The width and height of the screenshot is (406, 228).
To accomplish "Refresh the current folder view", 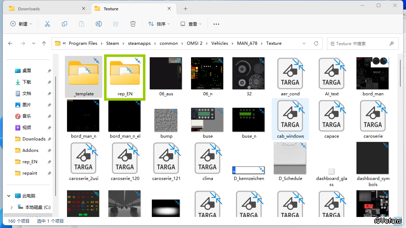I will (x=316, y=43).
